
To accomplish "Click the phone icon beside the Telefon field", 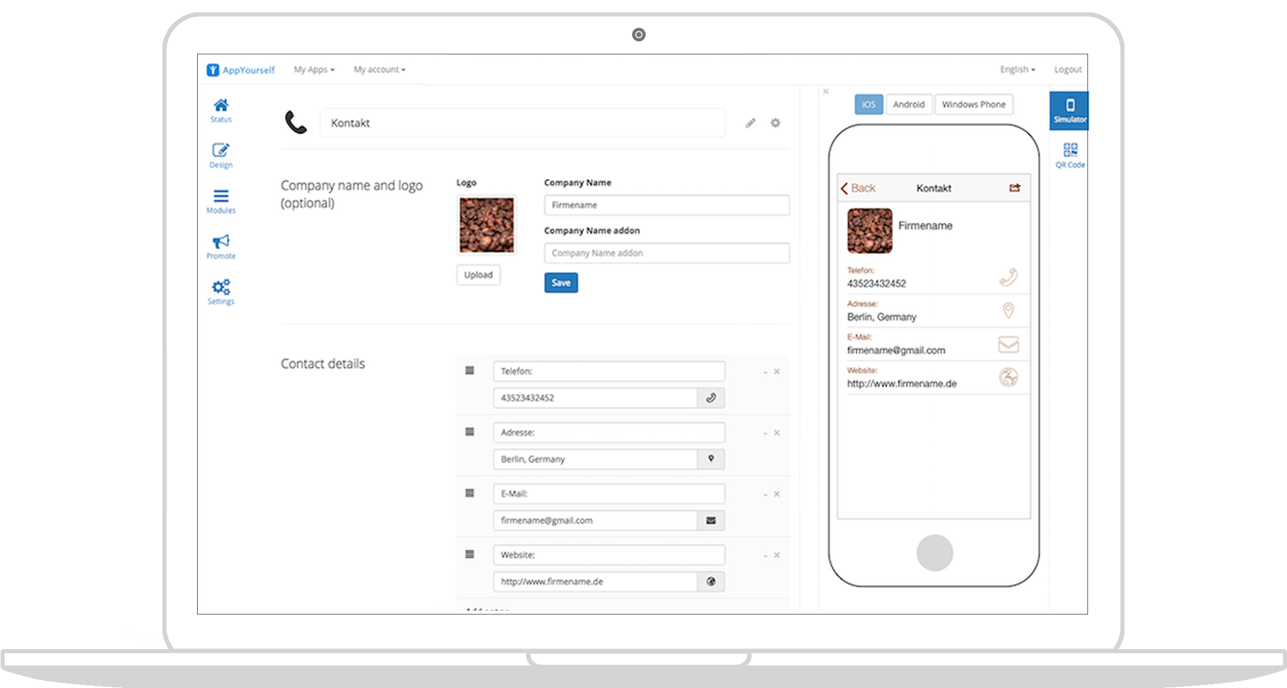I will point(711,398).
